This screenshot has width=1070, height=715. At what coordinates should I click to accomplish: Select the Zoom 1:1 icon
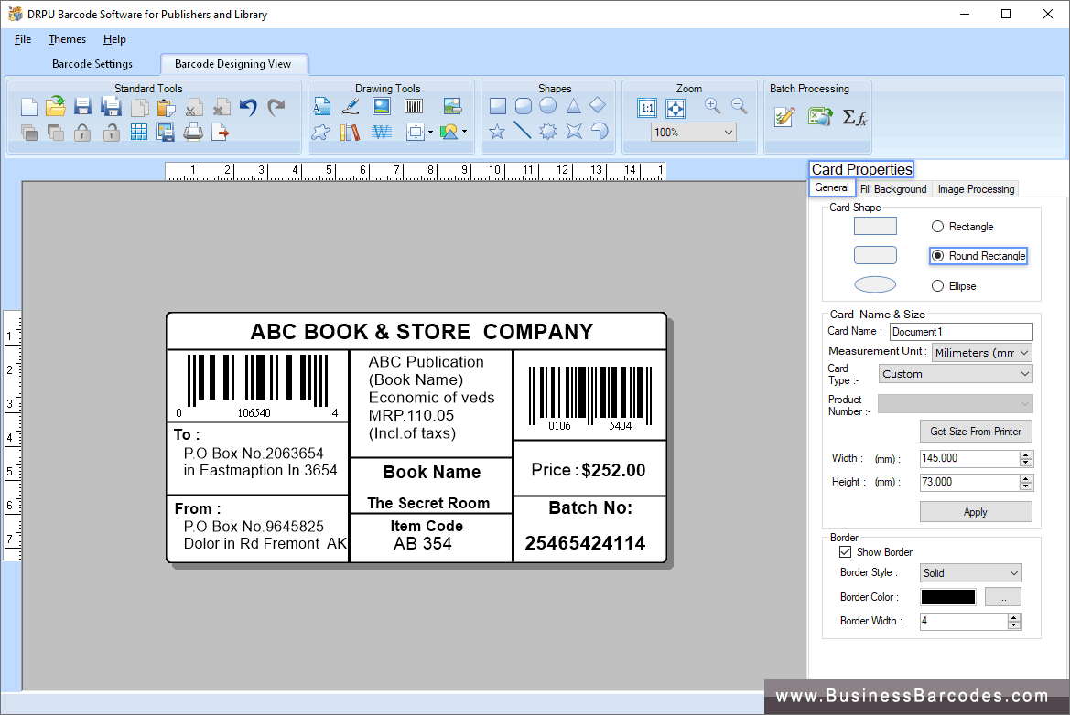[x=647, y=108]
